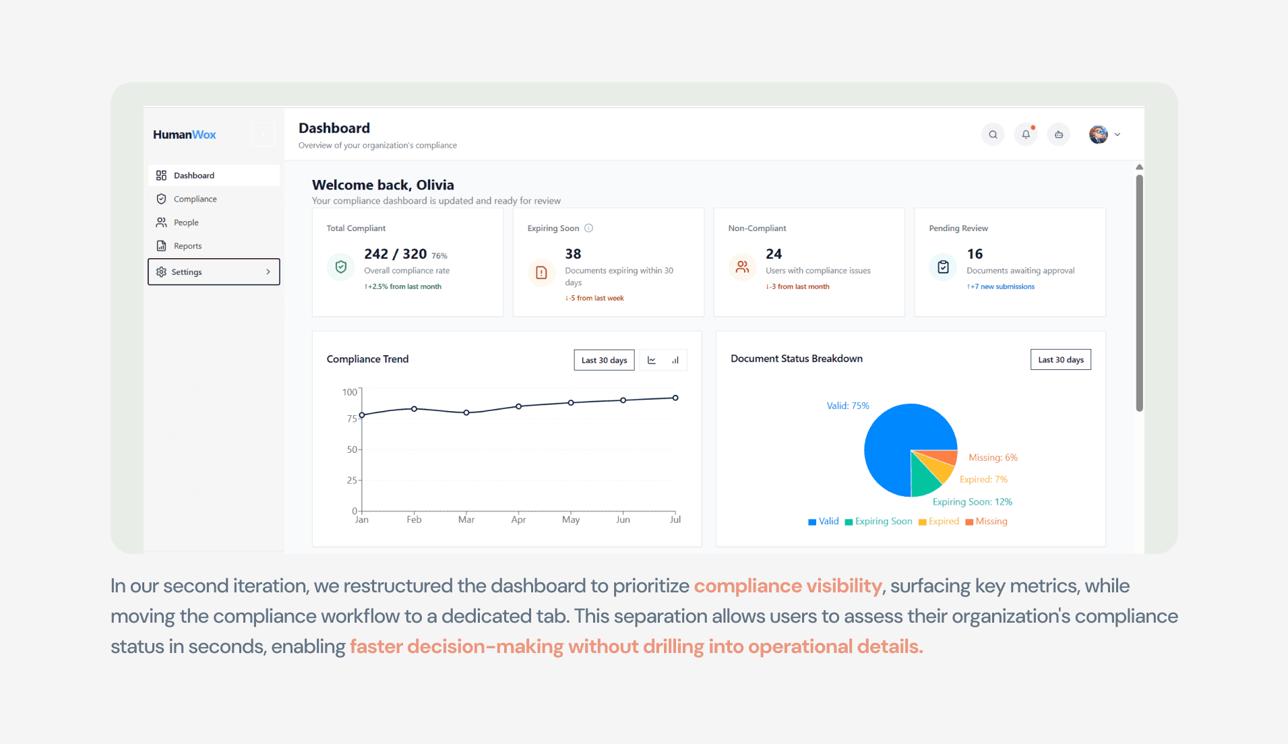Click '242 / 320' compliant value
Viewport: 1288px width, 744px height.
[x=396, y=254]
